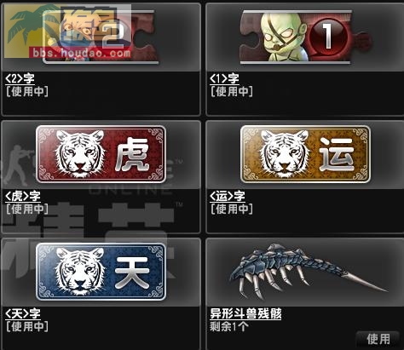Image resolution: width=404 pixels, height=350 pixels.
Task: Open the <1>字 item name link
Action: pyautogui.click(x=224, y=78)
